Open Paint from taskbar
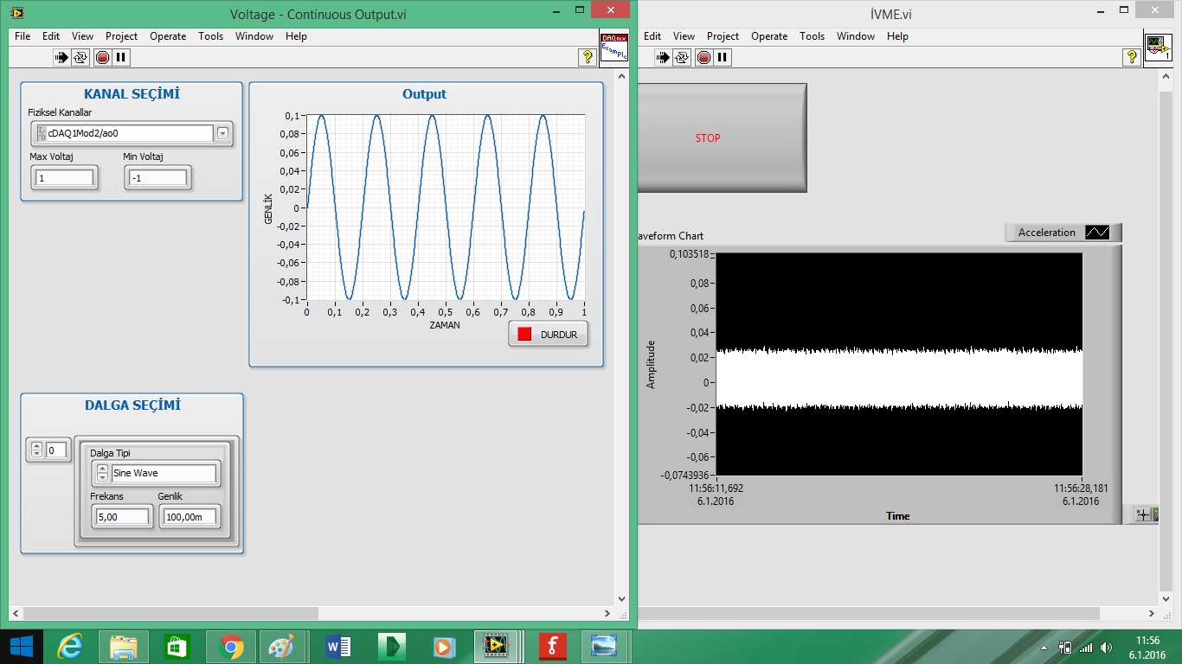The image size is (1182, 664). coord(283,647)
